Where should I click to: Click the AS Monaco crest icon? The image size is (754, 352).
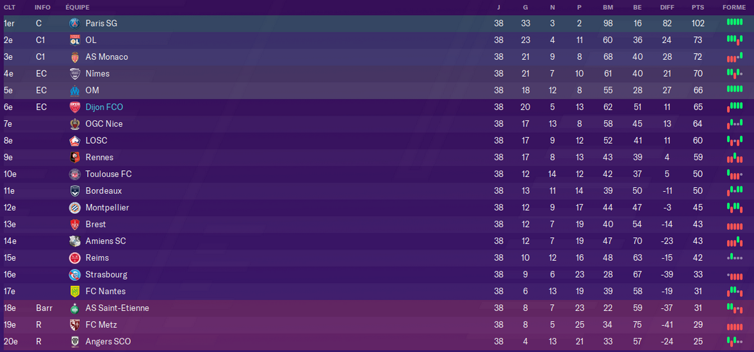pos(75,57)
